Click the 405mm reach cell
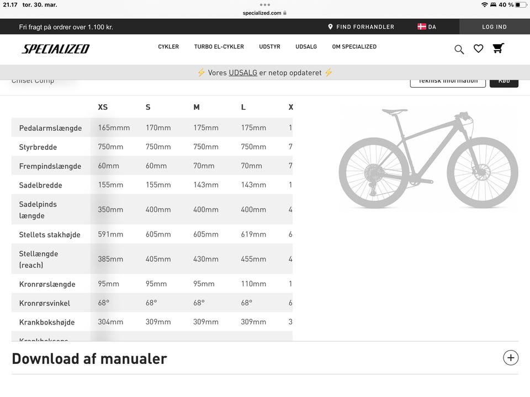This screenshot has height=397, width=530. point(158,259)
